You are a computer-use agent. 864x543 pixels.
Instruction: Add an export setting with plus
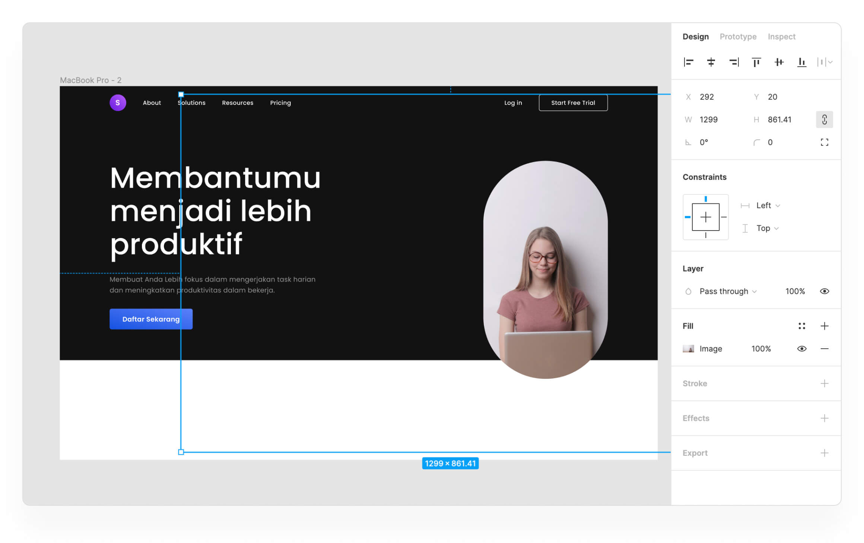click(x=824, y=453)
